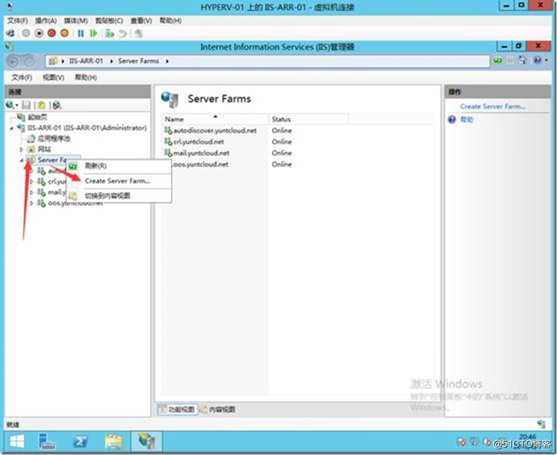The image size is (557, 455).
Task: Select oos.yuntcloud.net in Server Farms list
Action: coord(201,164)
